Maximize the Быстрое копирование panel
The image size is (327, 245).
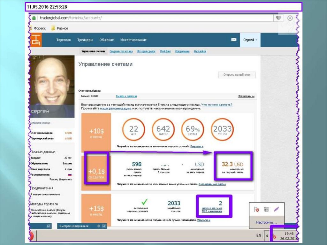(104, 226)
